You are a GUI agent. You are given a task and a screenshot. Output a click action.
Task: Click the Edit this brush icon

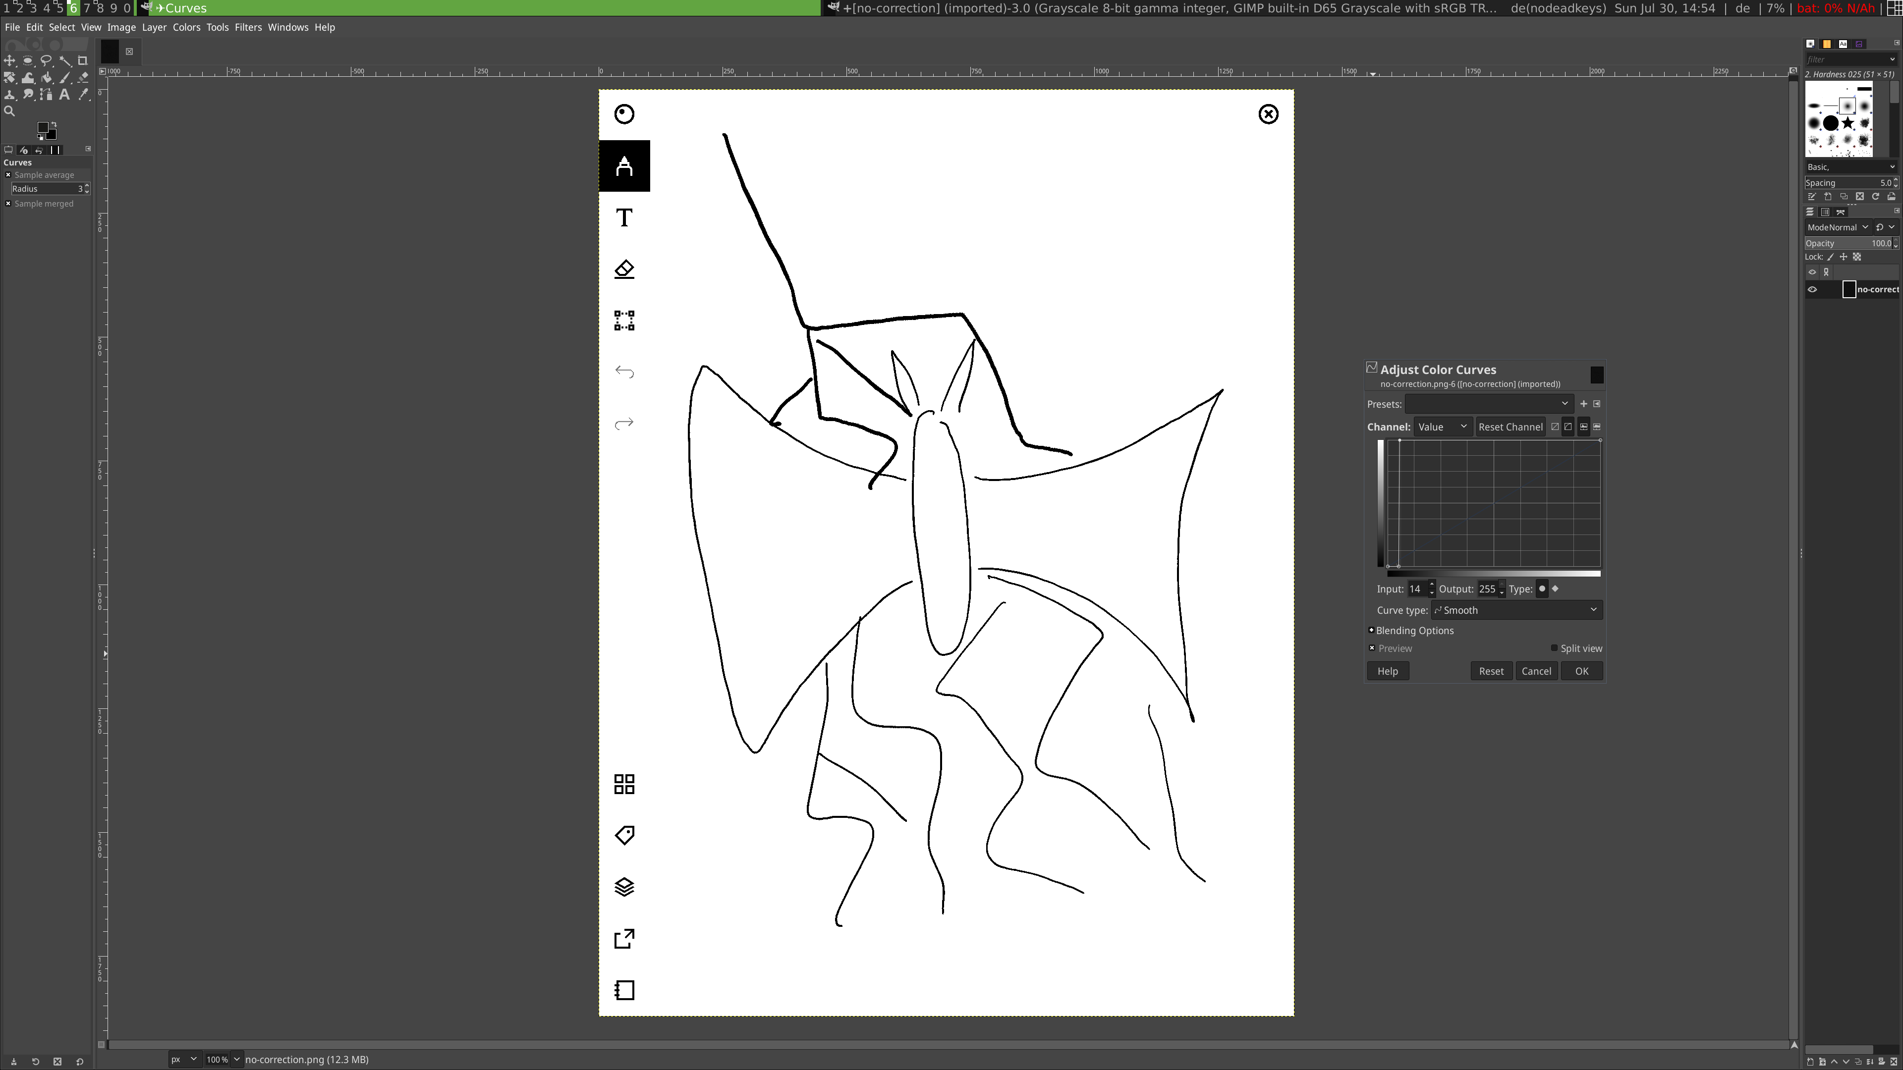[x=1812, y=197]
